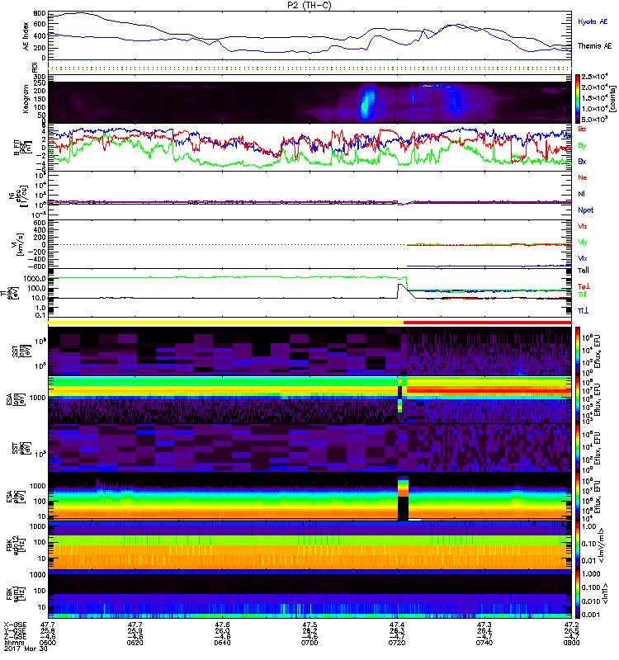
Task: Click the FBK scm1 nT color bar
Action: (577, 594)
